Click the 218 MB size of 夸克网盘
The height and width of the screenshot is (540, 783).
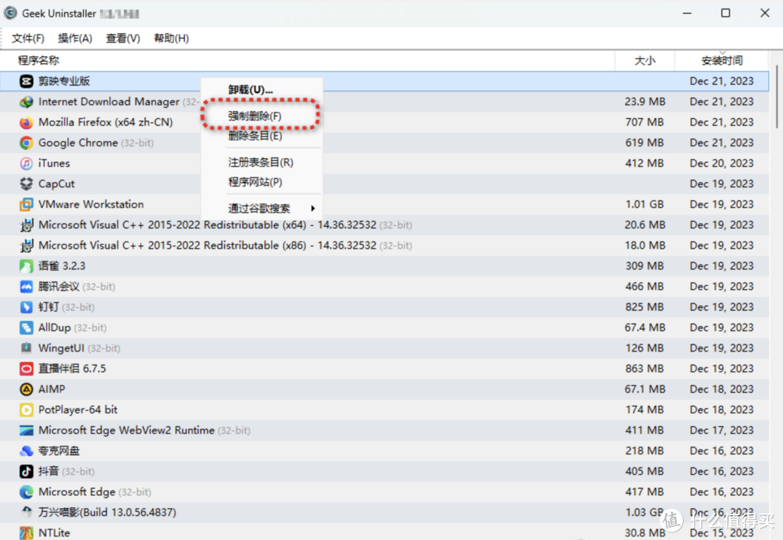point(645,451)
